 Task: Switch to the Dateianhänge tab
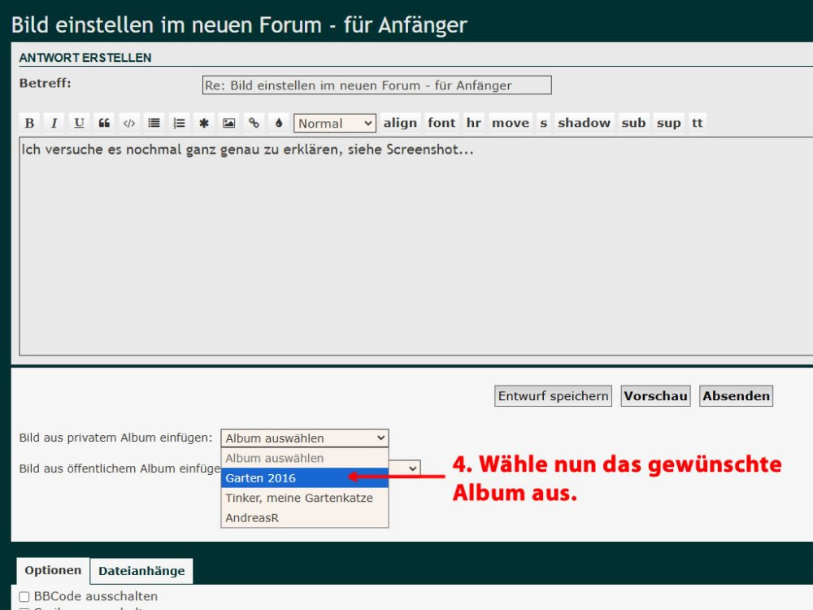click(141, 571)
